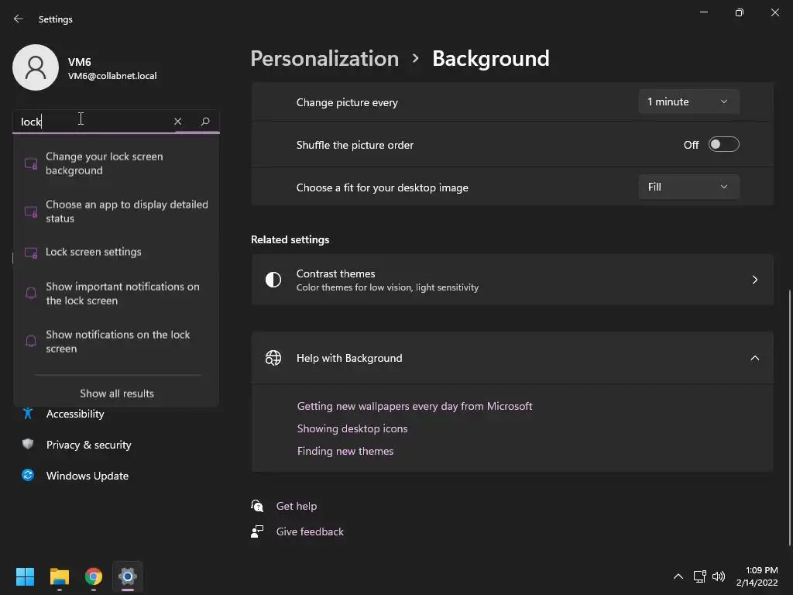Select Show notifications on the lock screen
Viewport: 793px width, 595px height.
point(118,342)
